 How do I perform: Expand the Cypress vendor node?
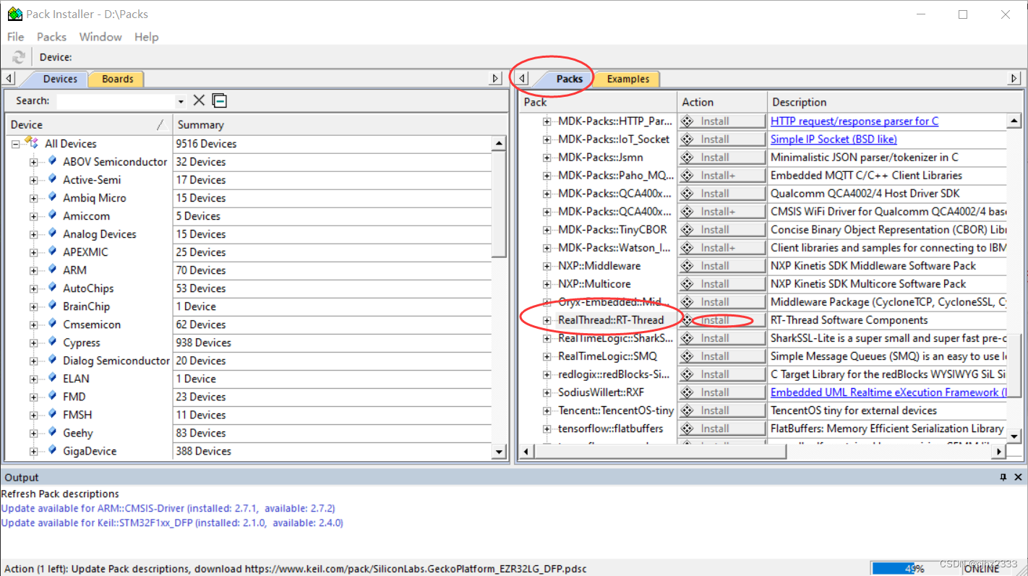(33, 343)
